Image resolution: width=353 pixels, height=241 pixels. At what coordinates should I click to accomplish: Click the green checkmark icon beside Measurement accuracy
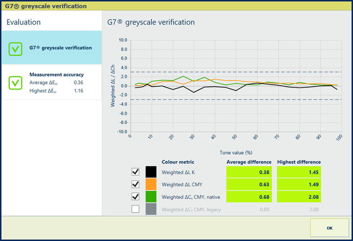(x=15, y=83)
